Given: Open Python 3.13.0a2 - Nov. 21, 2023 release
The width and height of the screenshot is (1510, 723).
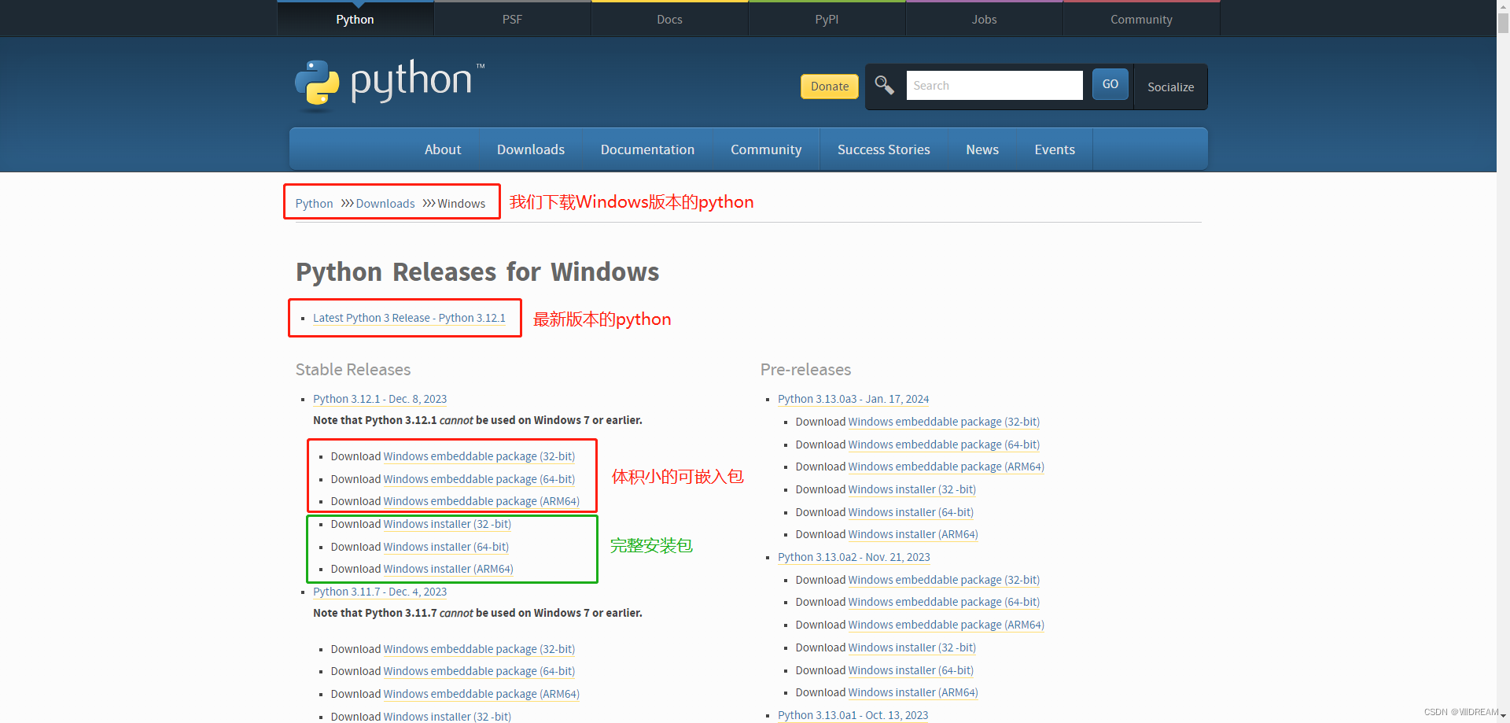Looking at the screenshot, I should [x=854, y=557].
